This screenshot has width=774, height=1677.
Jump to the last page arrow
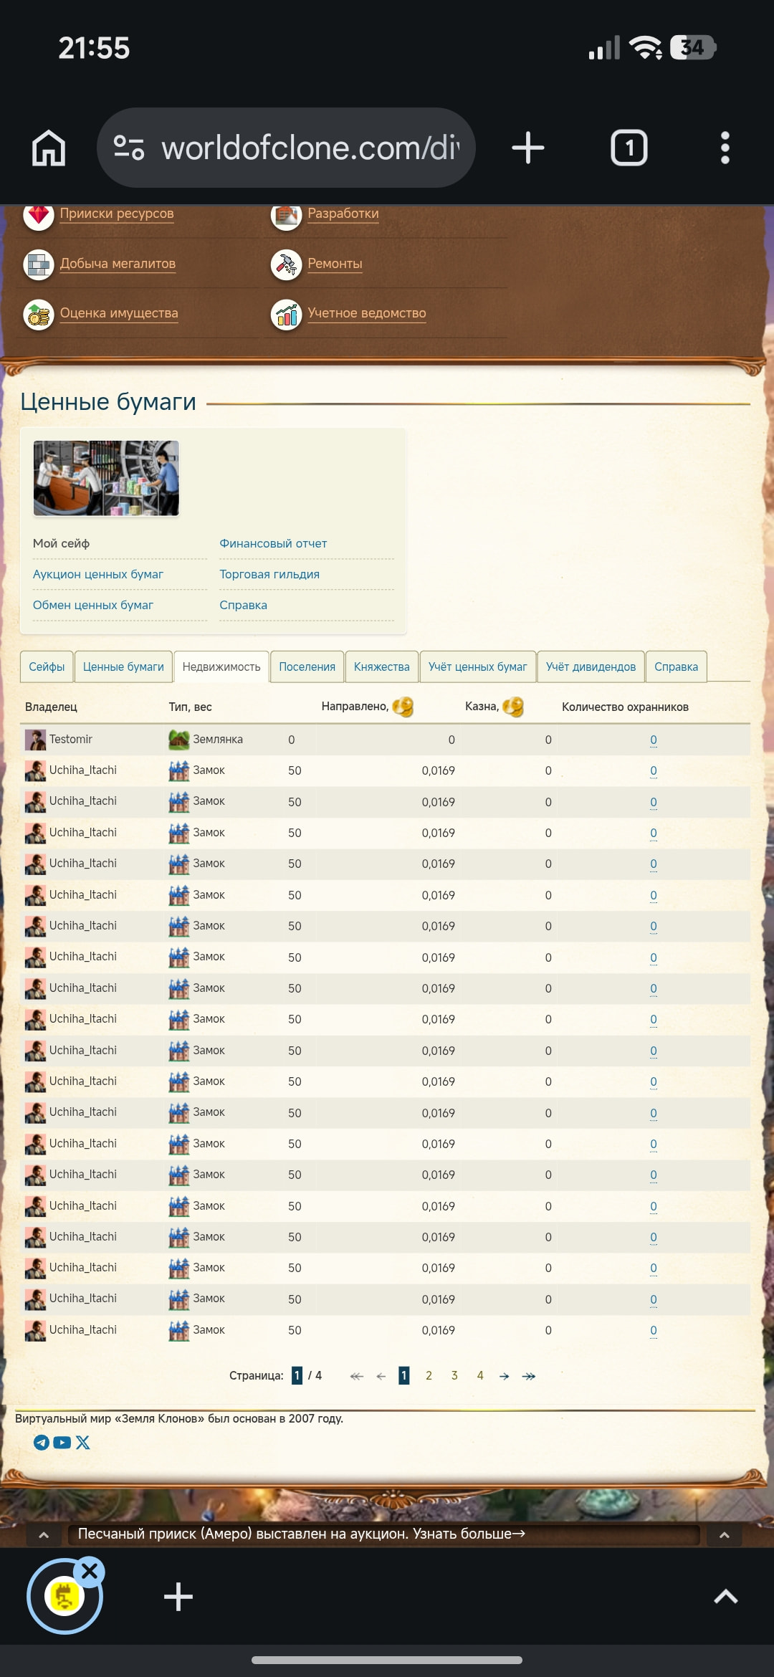[x=529, y=1376]
